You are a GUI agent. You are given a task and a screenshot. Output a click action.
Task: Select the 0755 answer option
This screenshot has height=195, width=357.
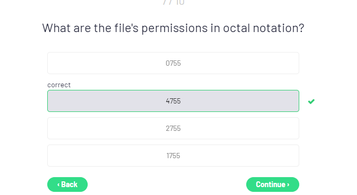173,63
